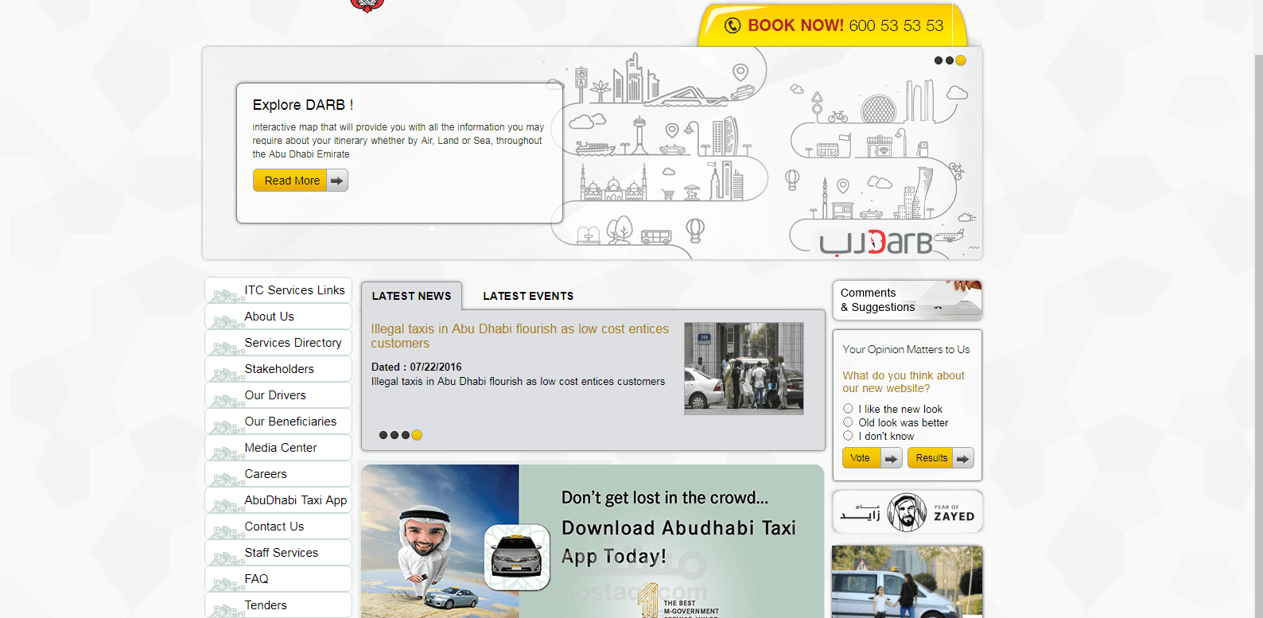Click the DARB interactive map description text

pos(398,141)
